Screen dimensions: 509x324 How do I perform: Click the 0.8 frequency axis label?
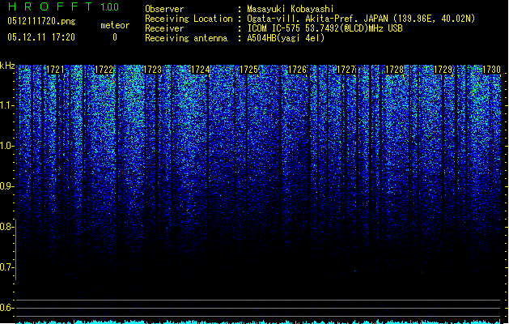click(6, 227)
